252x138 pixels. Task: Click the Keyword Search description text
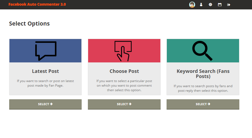[203, 88]
